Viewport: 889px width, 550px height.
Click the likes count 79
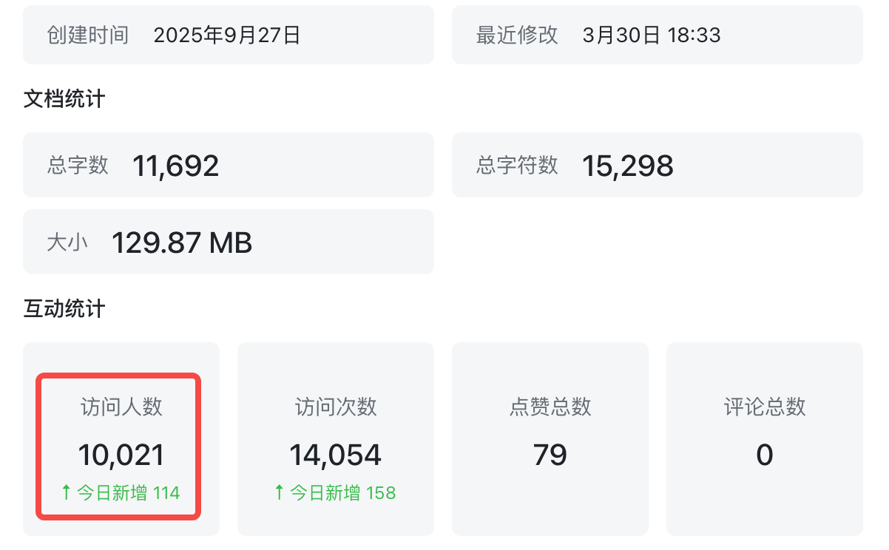(550, 455)
